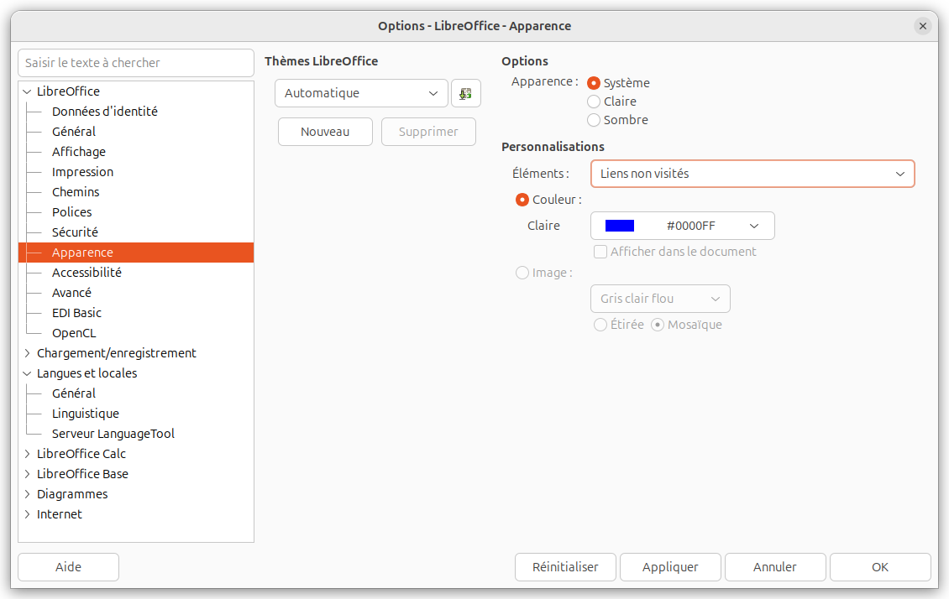Click the Nouveau theme button

[x=325, y=132]
